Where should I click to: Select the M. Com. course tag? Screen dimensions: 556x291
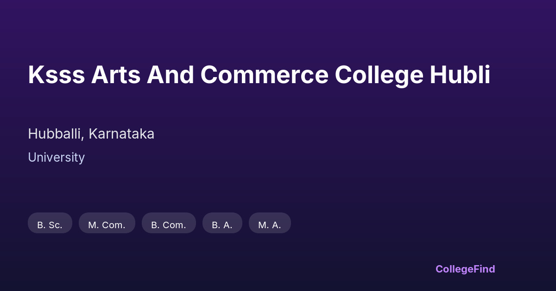pos(107,224)
